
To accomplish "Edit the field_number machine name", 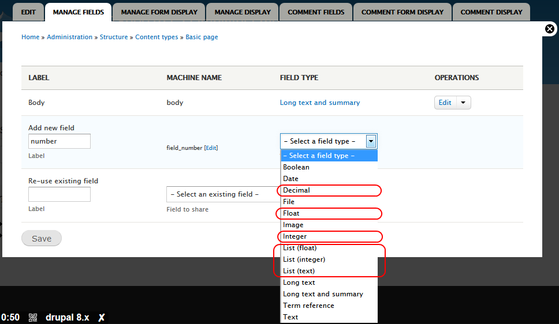I will tap(211, 148).
